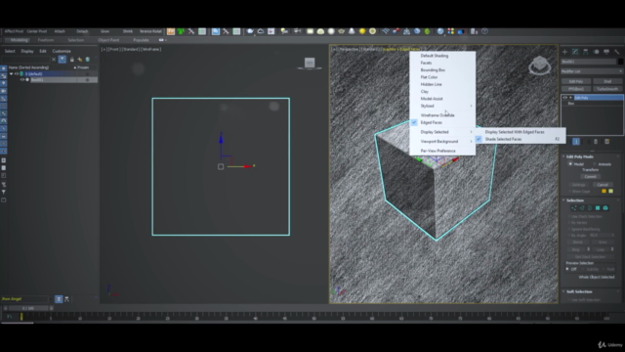The width and height of the screenshot is (625, 352).
Task: Click Center Pivot in the toolbar
Action: tap(37, 31)
